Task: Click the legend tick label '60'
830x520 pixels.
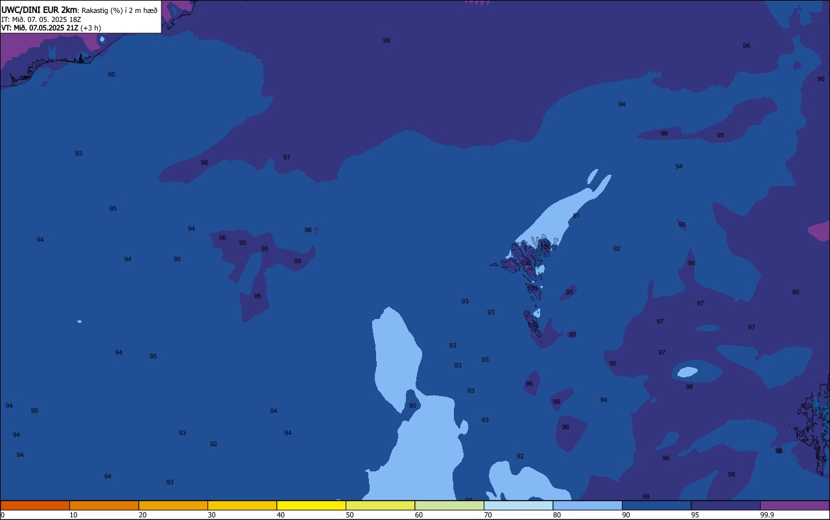Action: pos(419,515)
